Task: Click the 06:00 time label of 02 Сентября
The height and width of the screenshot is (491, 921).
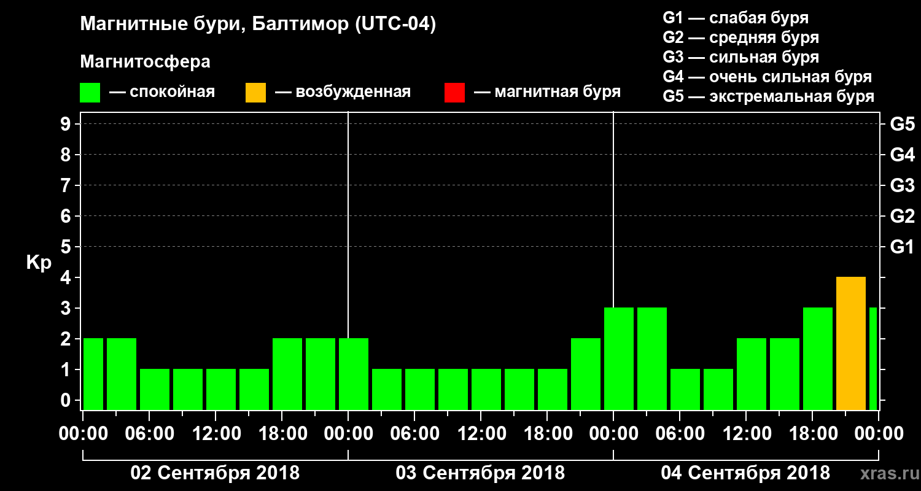Action: (x=149, y=433)
